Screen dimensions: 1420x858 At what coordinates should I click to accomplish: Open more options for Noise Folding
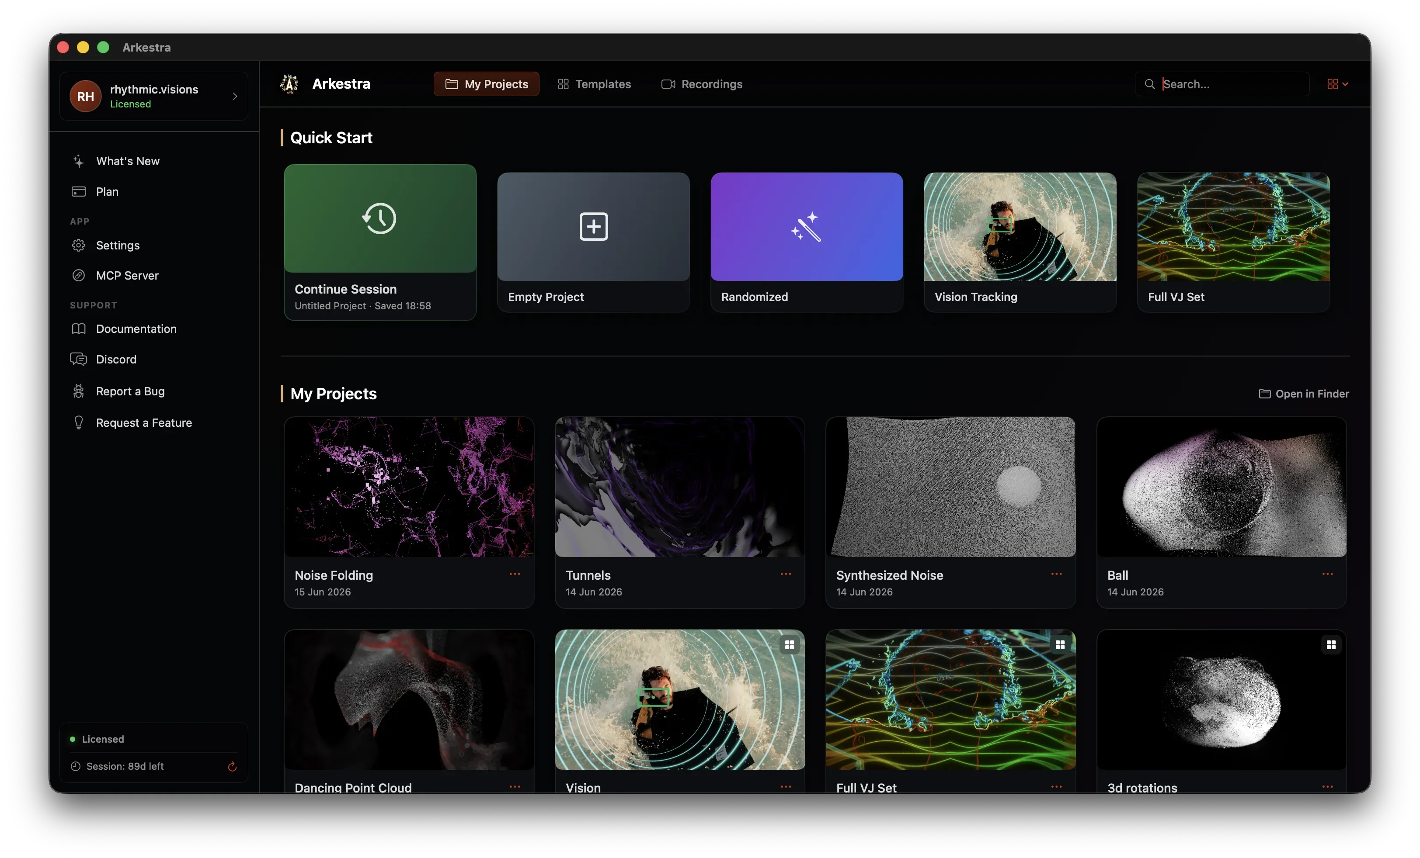coord(515,574)
